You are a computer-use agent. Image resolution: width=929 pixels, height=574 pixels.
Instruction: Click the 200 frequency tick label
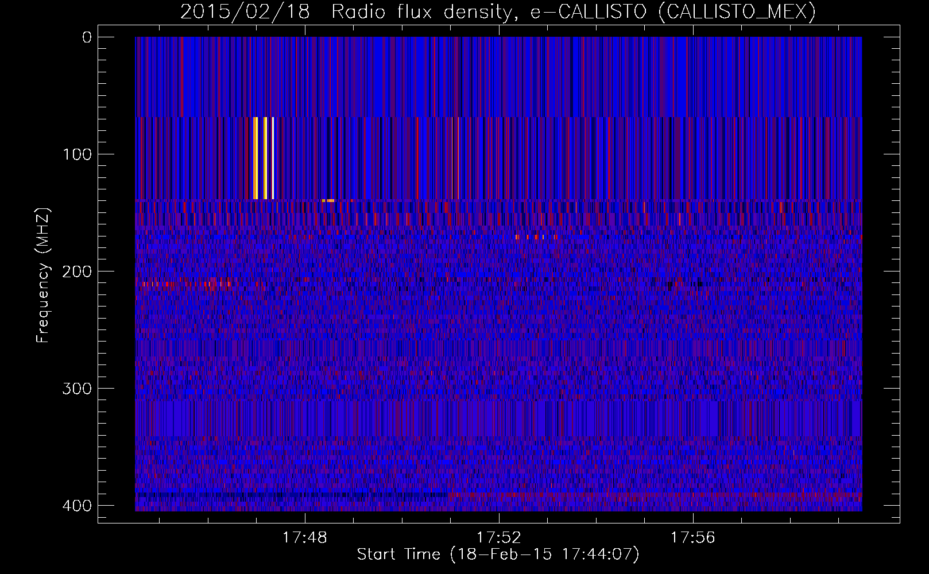point(77,272)
